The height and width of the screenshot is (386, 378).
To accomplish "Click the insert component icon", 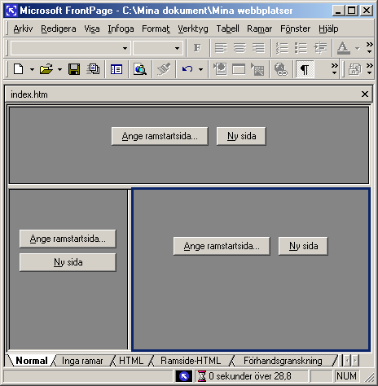I will [220, 69].
